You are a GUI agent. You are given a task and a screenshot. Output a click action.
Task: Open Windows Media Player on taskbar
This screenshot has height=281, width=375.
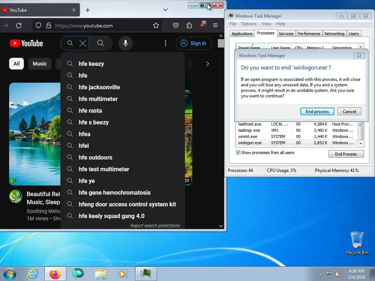click(x=123, y=274)
